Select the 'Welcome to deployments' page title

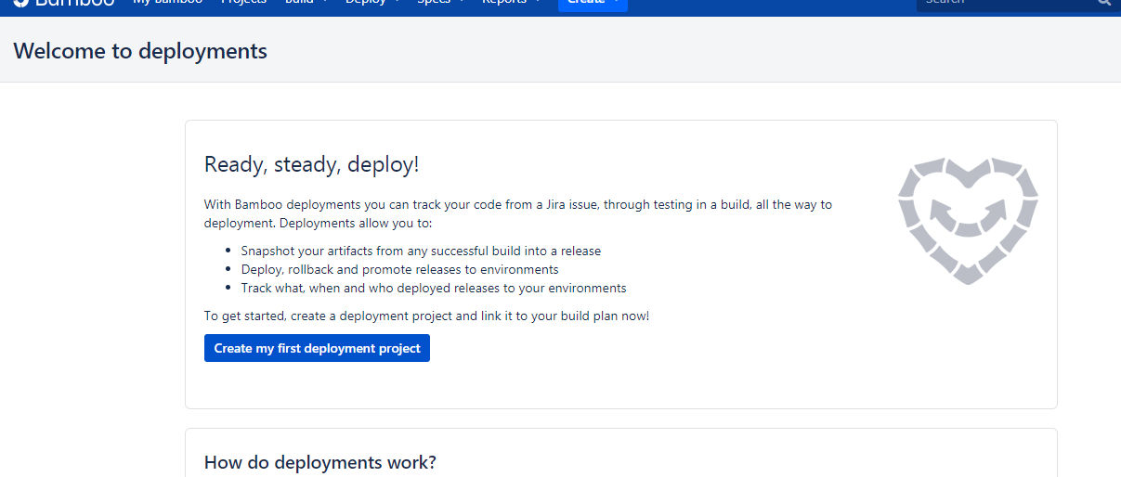click(140, 51)
